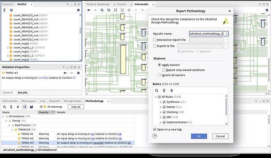This screenshot has width=271, height=158.
Task: Collapse All Rules tree node
Action: pos(156,97)
